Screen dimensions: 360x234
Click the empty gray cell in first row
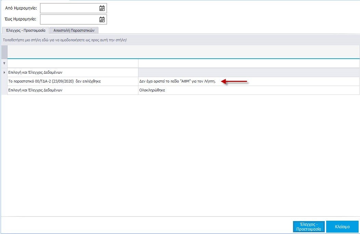(x=249, y=72)
